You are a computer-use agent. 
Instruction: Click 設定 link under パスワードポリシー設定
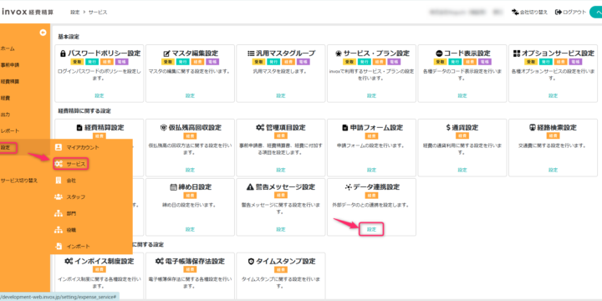(x=99, y=95)
